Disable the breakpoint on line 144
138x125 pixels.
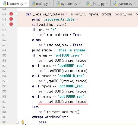pyautogui.click(x=11, y=24)
